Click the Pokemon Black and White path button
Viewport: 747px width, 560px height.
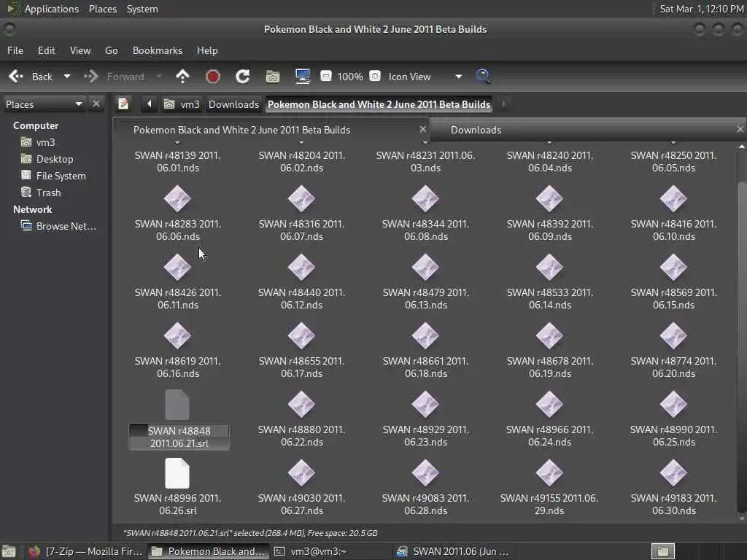pyautogui.click(x=379, y=104)
